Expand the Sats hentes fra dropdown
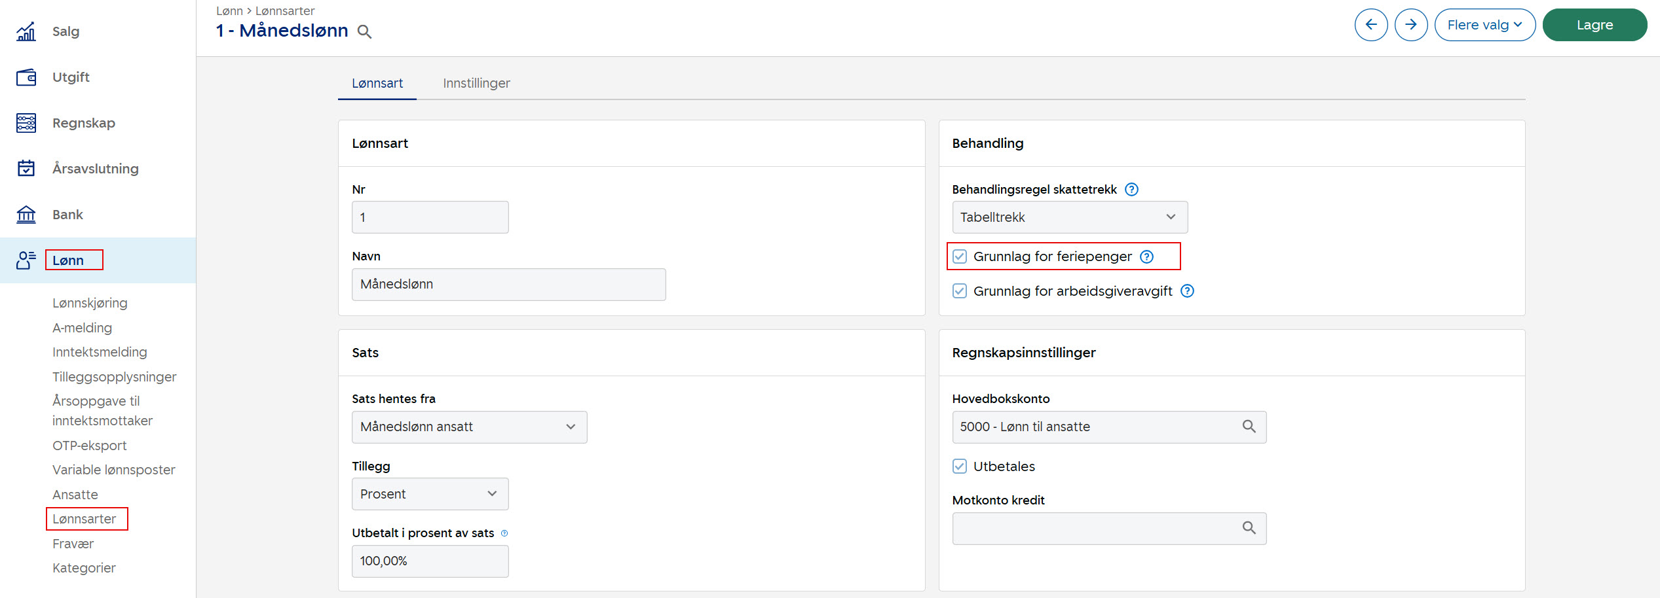The width and height of the screenshot is (1660, 598). (x=469, y=427)
